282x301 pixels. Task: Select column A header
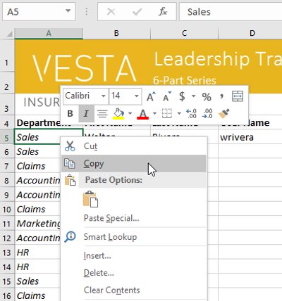pos(49,33)
